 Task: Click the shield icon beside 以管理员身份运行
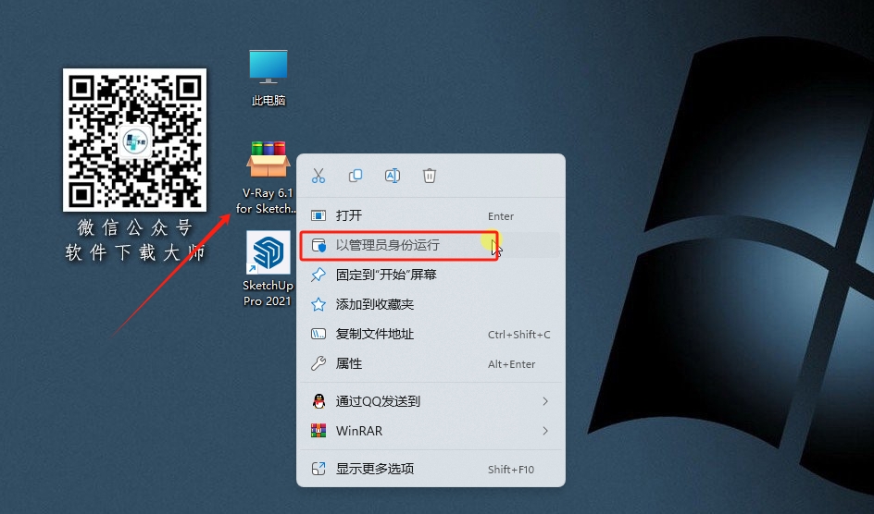coord(318,245)
